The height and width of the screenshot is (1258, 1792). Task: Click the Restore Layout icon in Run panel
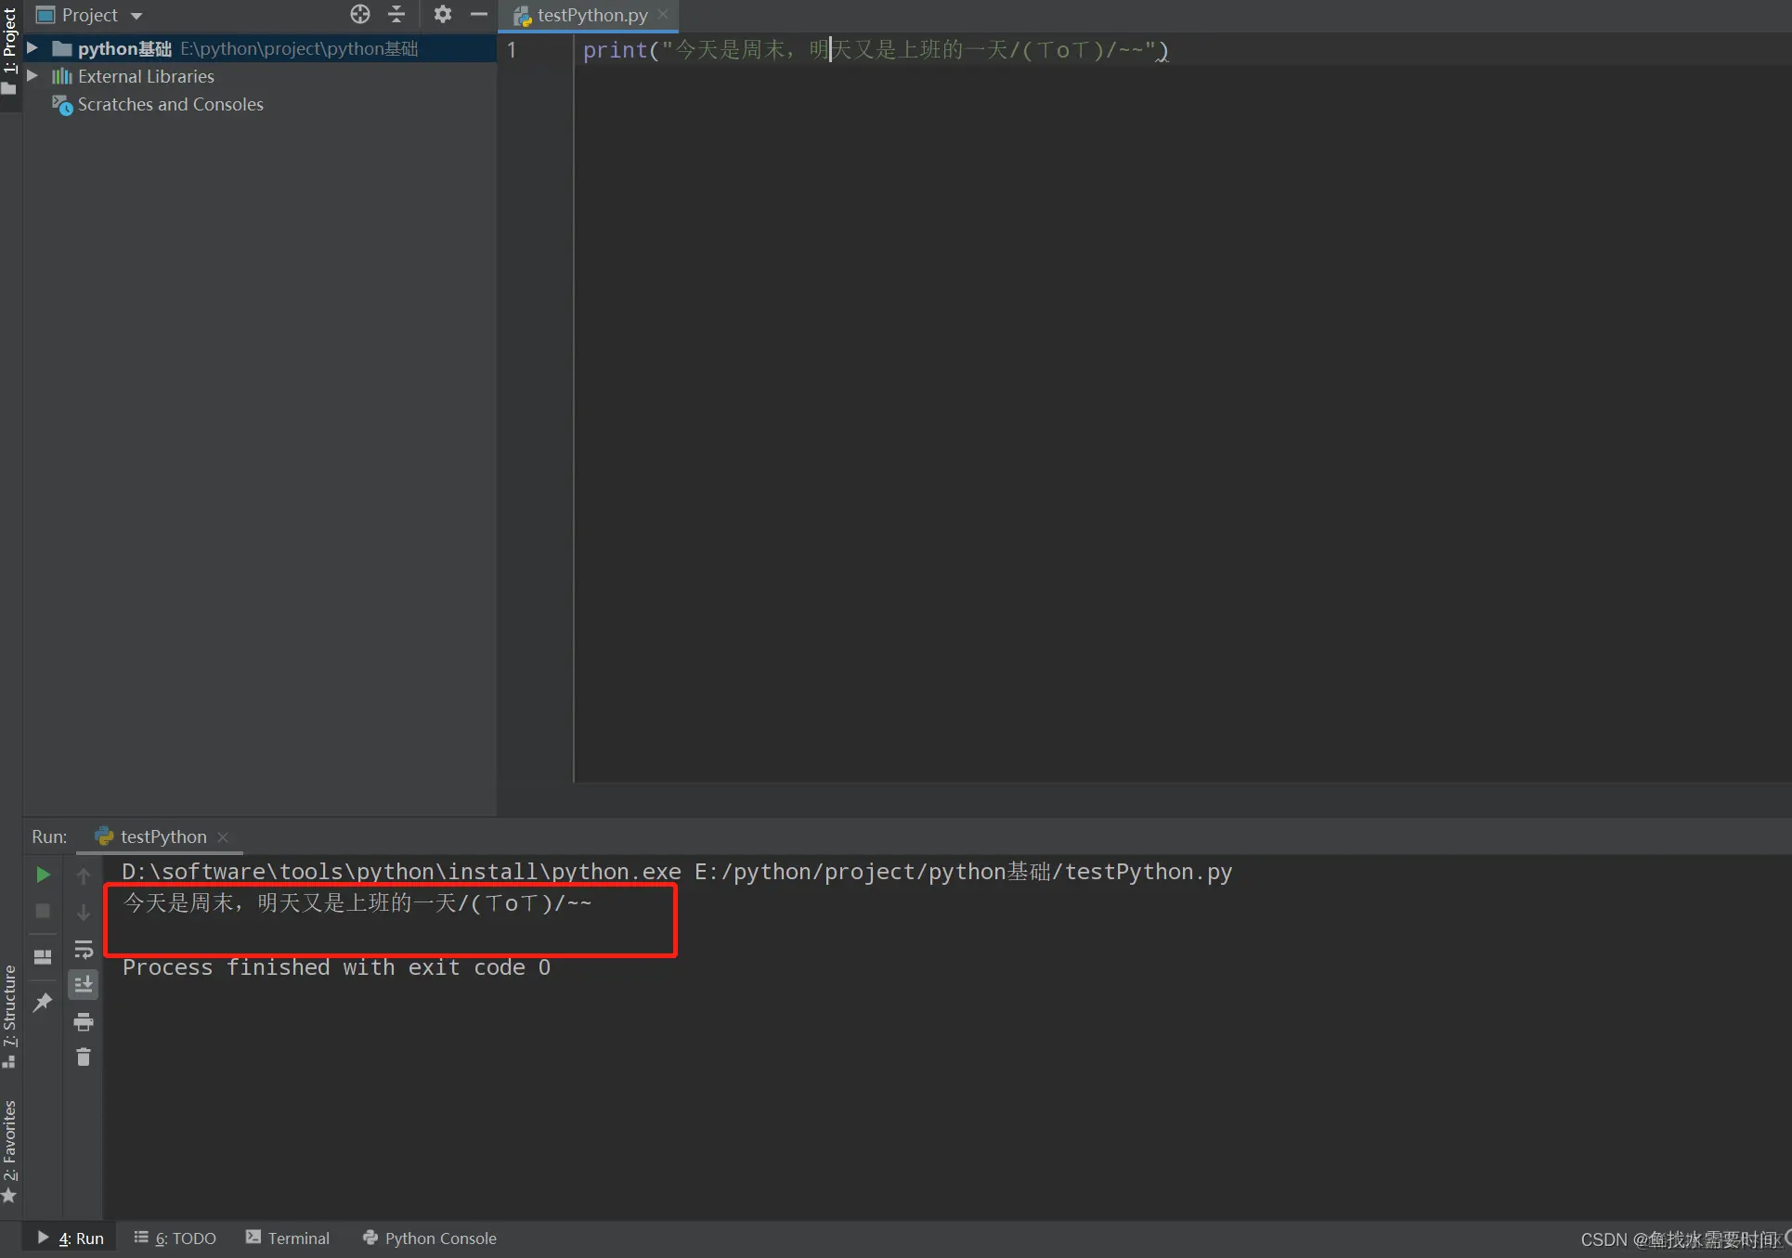click(x=43, y=957)
